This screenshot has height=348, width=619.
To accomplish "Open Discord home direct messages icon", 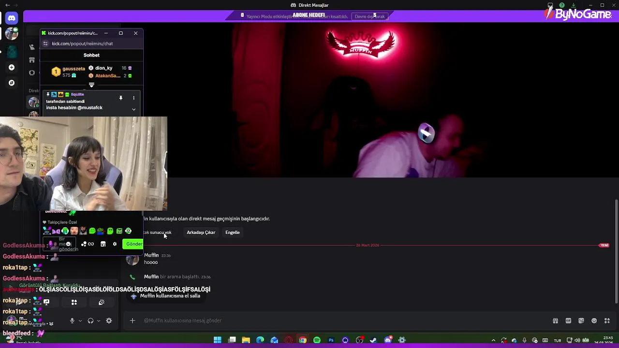I will (12, 18).
